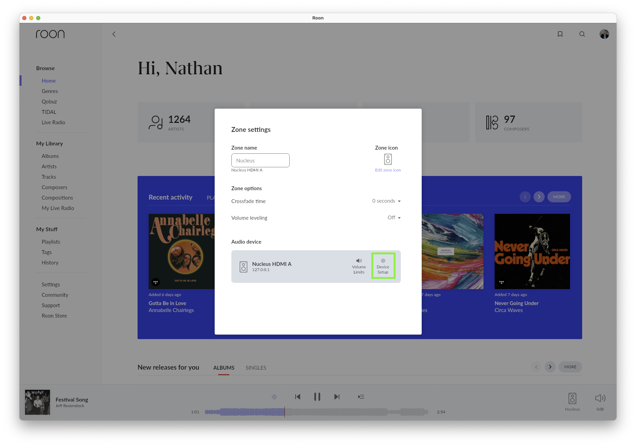Open the Nucleus zone picker icon
This screenshot has height=446, width=636.
coord(572,398)
